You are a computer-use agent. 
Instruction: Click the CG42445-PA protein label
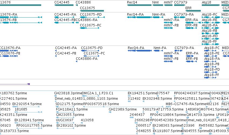(x=66, y=48)
